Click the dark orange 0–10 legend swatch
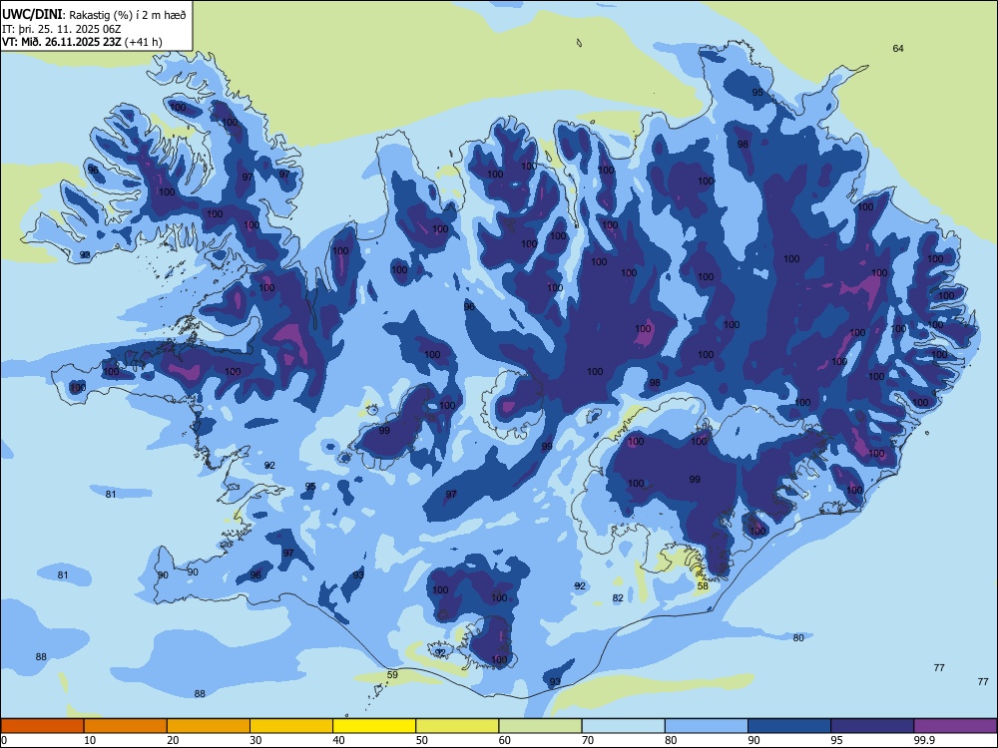 pos(42,726)
